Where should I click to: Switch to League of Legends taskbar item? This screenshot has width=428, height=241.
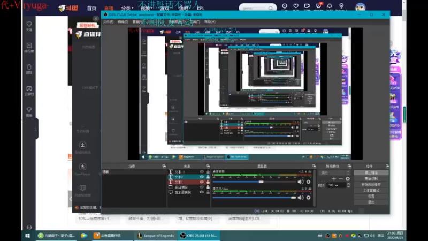[156, 236]
